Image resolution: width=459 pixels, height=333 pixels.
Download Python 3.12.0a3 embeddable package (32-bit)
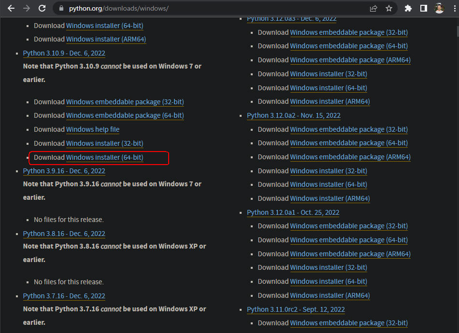point(349,32)
